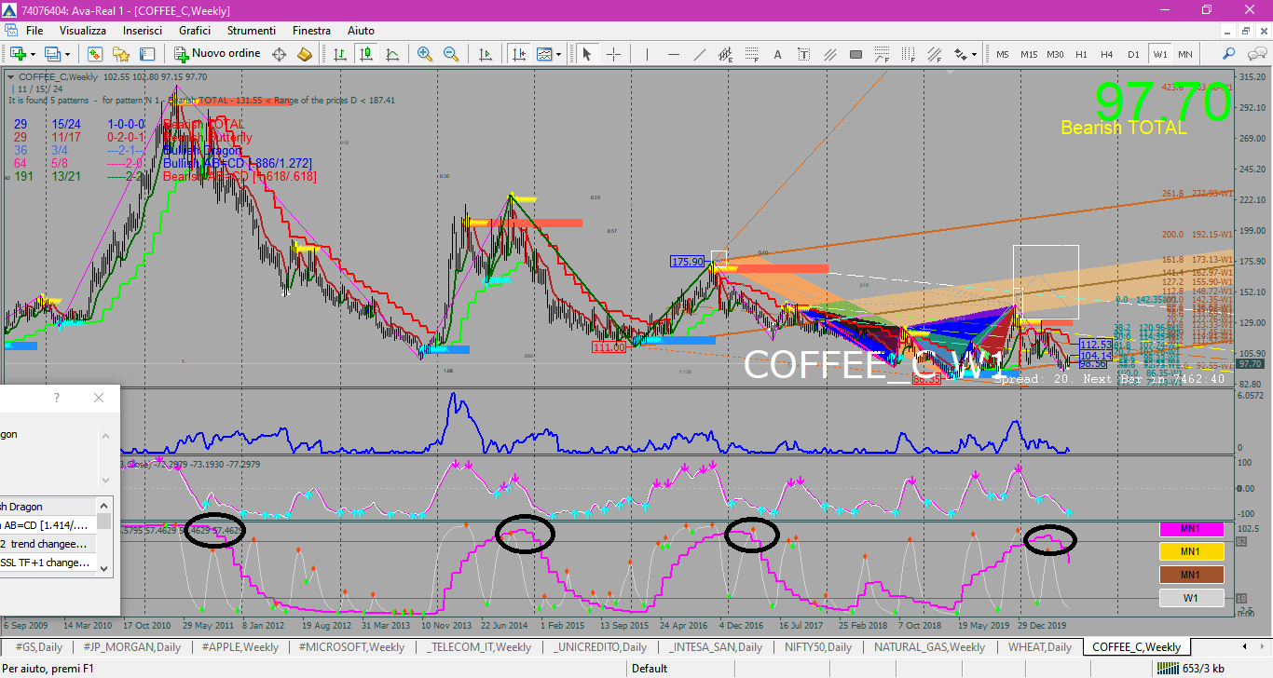This screenshot has width=1273, height=678.
Task: Open the chat bubbles icon
Action: tap(1255, 54)
